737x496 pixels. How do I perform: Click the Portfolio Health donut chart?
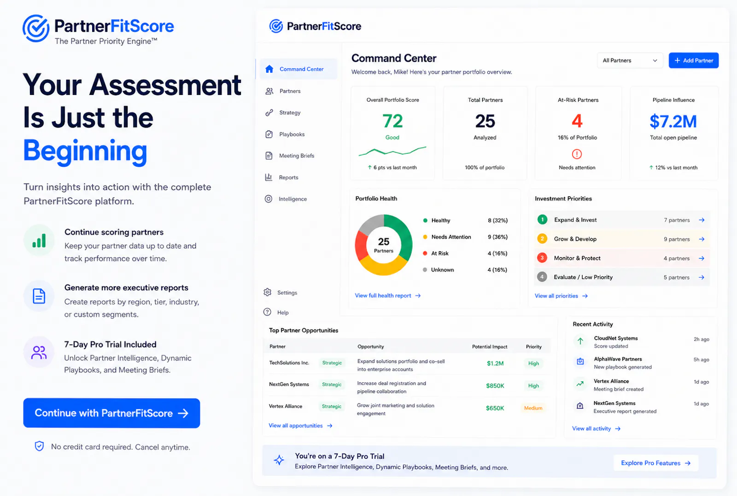pyautogui.click(x=384, y=245)
